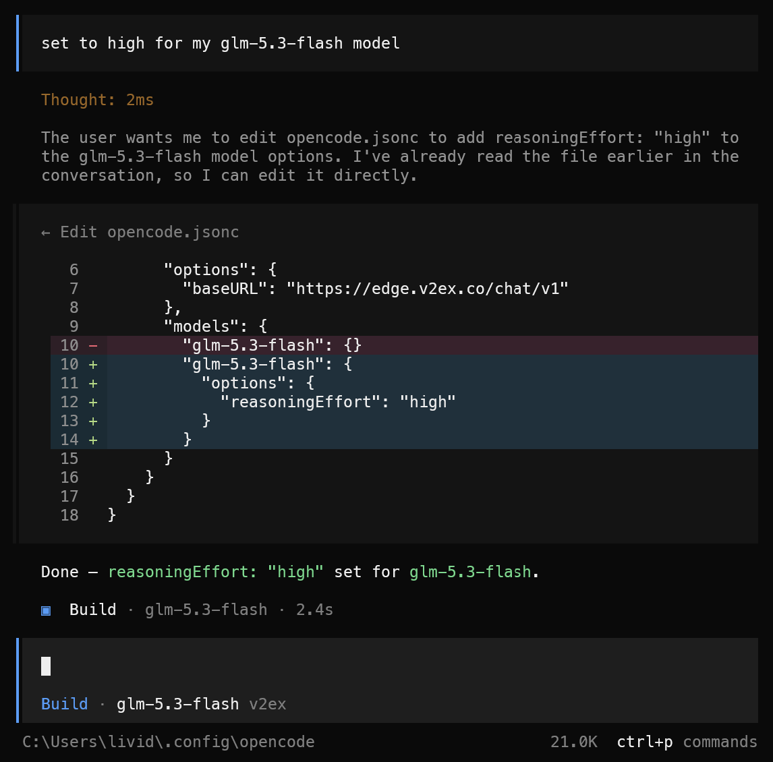Open the ctrl+p commands menu
773x762 pixels.
pyautogui.click(x=687, y=742)
